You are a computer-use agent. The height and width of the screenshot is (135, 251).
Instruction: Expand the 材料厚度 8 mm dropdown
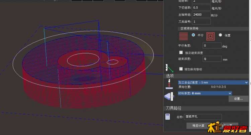pyautogui.click(x=205, y=93)
